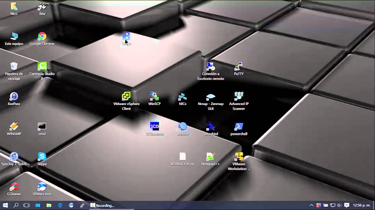
Task: Click the Show desktop strip at taskbar end
Action: [374, 205]
